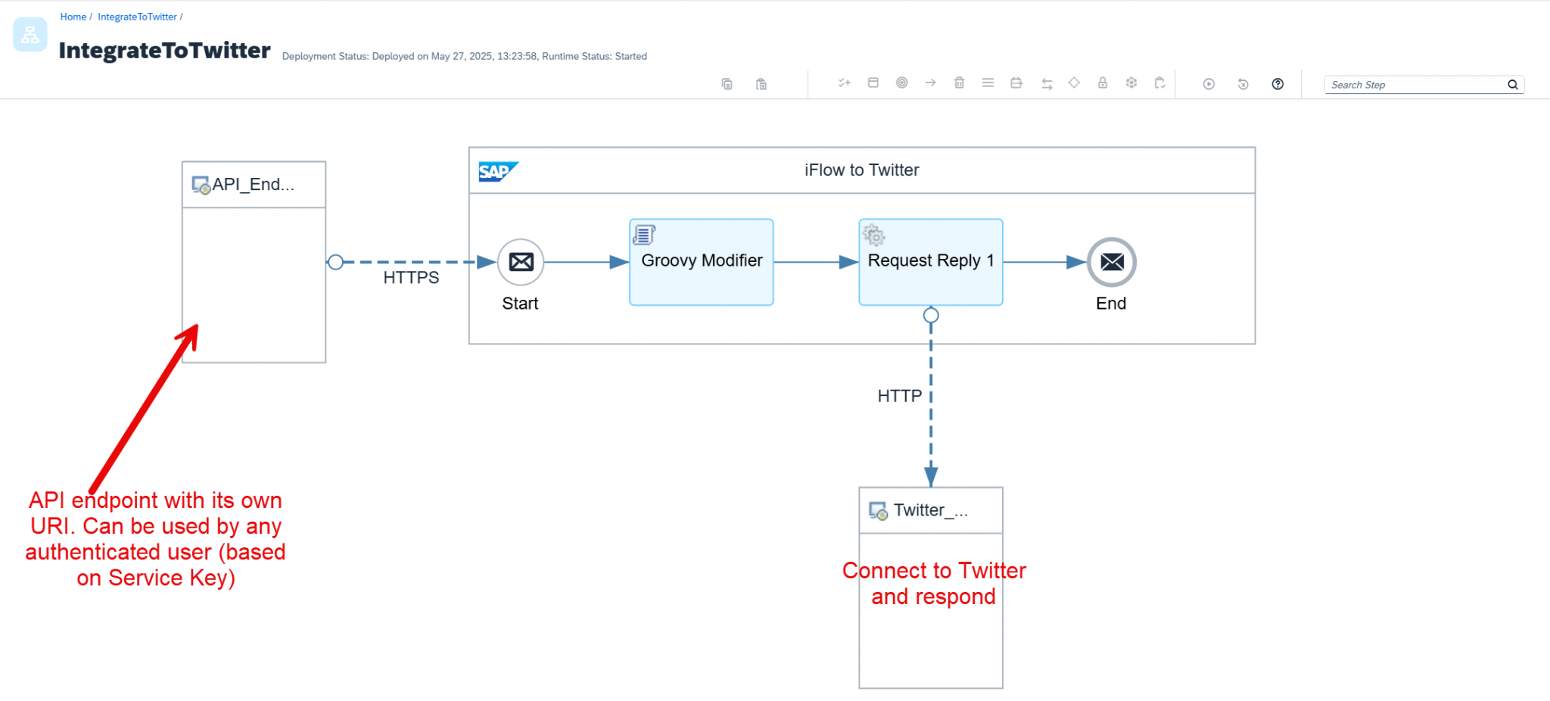Select the Copy icon in the toolbar

pyautogui.click(x=727, y=83)
